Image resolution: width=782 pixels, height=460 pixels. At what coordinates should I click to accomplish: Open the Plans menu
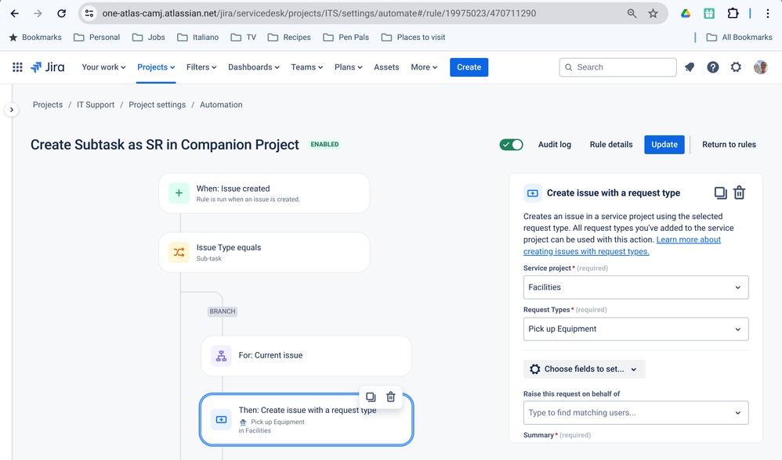click(348, 67)
